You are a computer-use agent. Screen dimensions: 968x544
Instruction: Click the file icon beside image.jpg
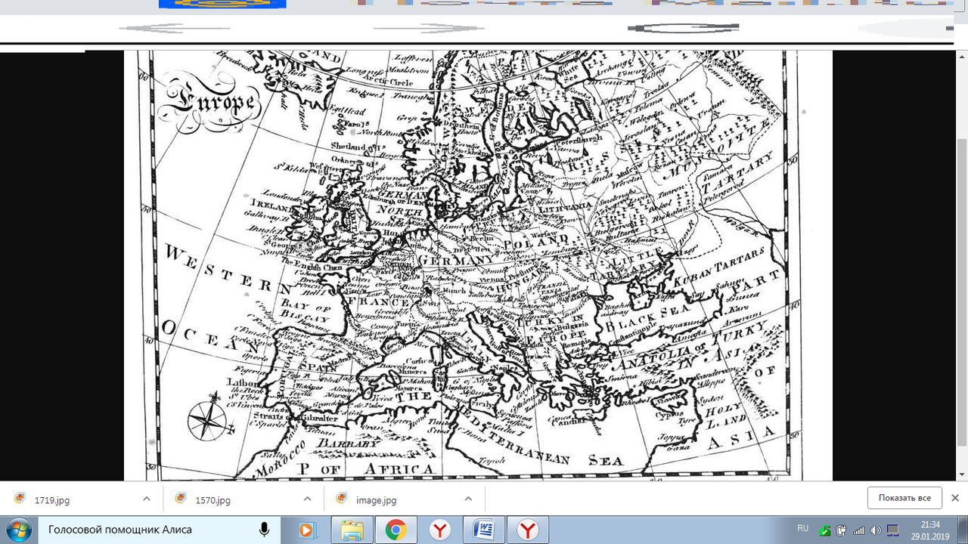[342, 499]
